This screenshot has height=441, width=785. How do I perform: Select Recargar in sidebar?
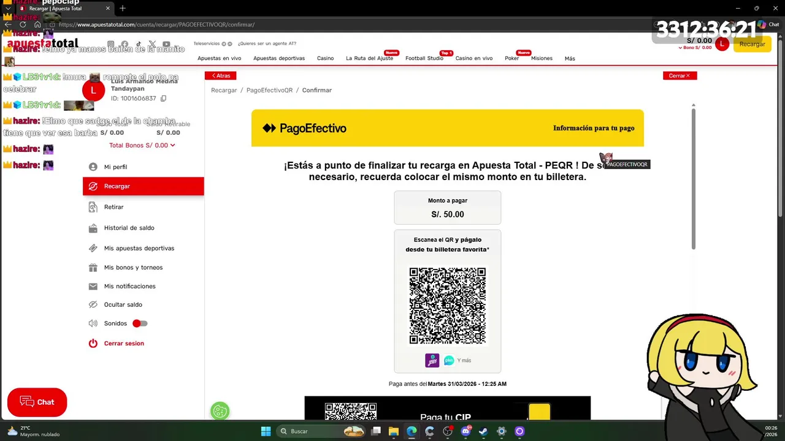point(144,186)
